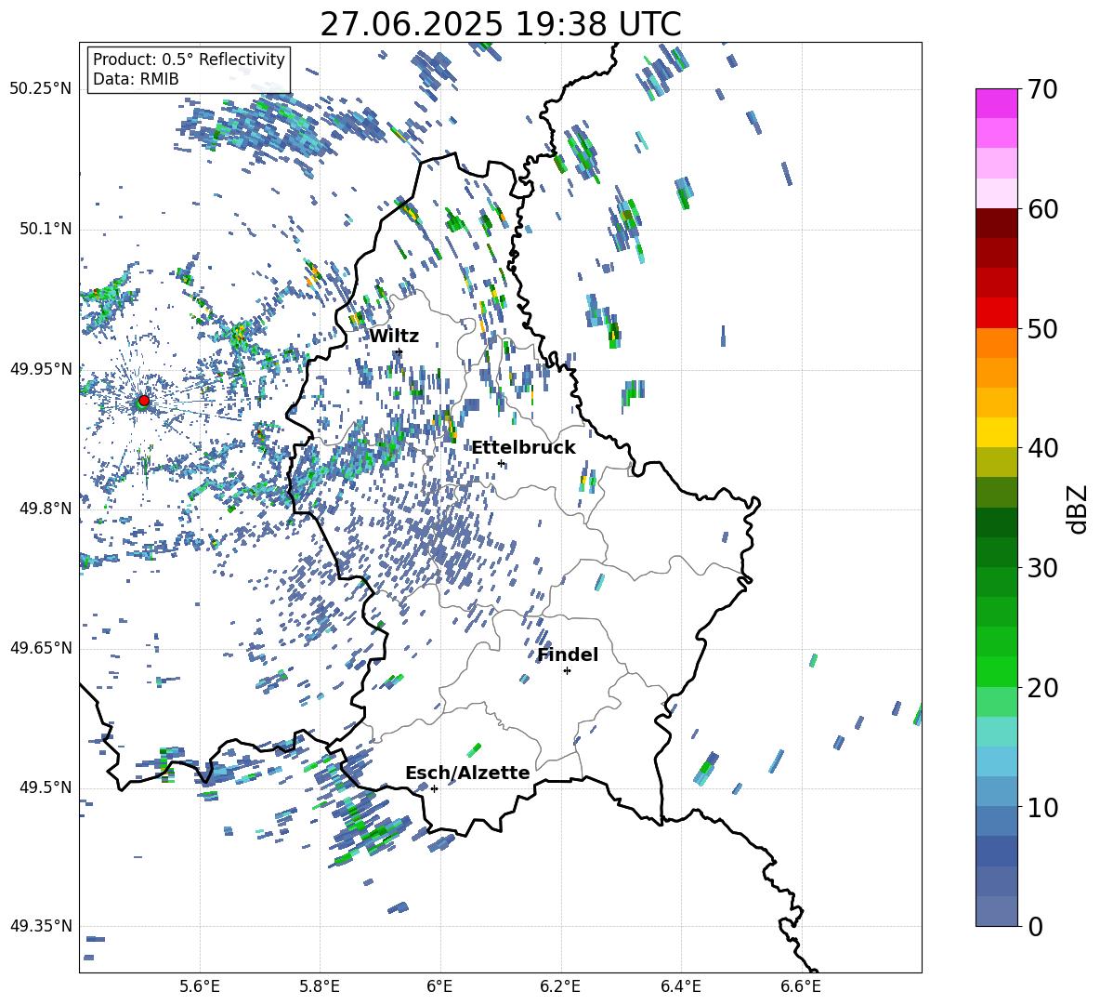The image size is (1100, 1005).
Task: Click the cross marker below Wiltz
Action: pyautogui.click(x=399, y=351)
